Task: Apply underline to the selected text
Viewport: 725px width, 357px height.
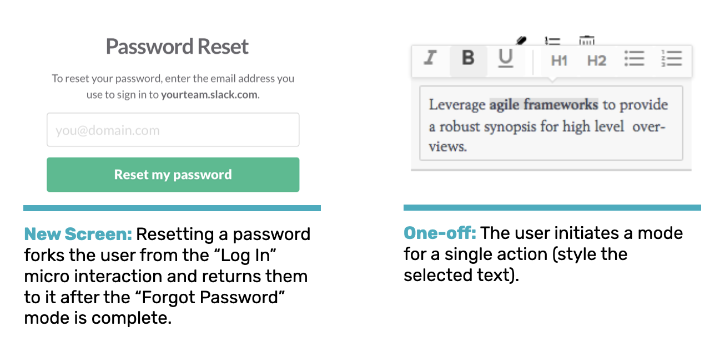Action: (x=505, y=59)
